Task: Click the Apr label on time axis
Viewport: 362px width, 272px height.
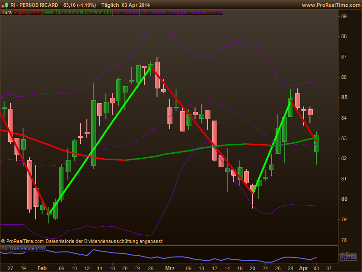Action: [303, 268]
